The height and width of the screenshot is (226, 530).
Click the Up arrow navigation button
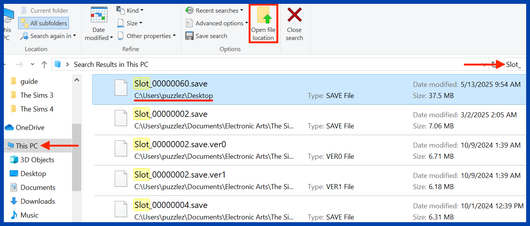tap(44, 65)
